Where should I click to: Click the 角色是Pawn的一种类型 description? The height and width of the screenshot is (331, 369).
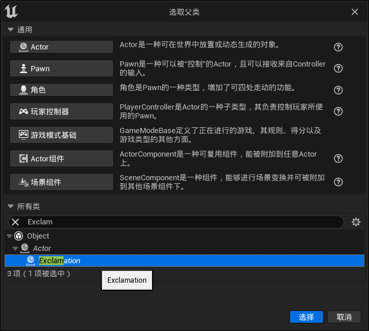[x=207, y=88]
